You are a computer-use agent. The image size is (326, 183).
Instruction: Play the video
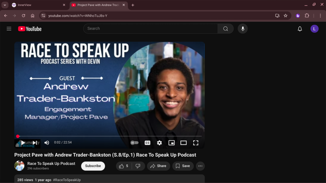23,143
